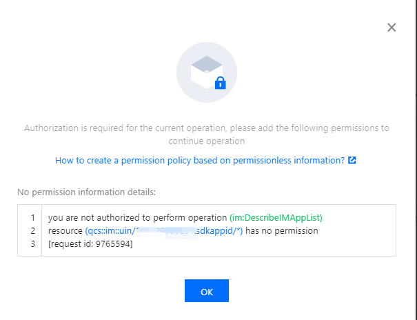Click the request id 9765594 line
The image size is (417, 320).
click(90, 244)
